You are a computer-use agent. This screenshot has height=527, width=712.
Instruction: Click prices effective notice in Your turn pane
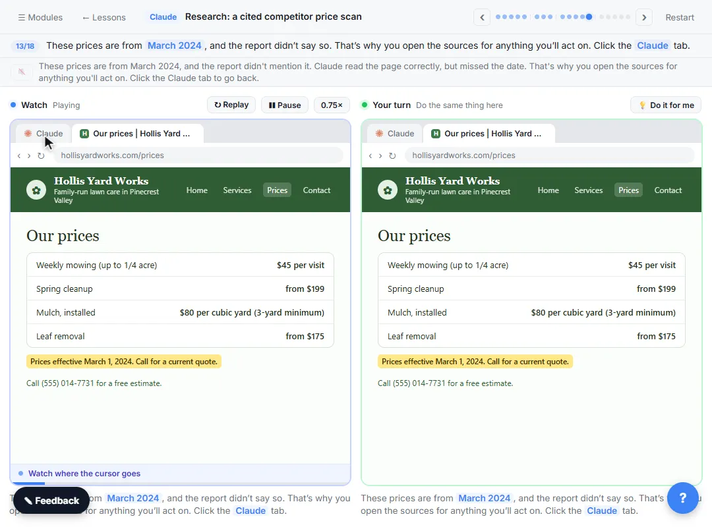tap(475, 361)
